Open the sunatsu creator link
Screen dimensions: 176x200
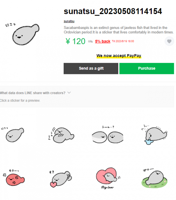69,21
